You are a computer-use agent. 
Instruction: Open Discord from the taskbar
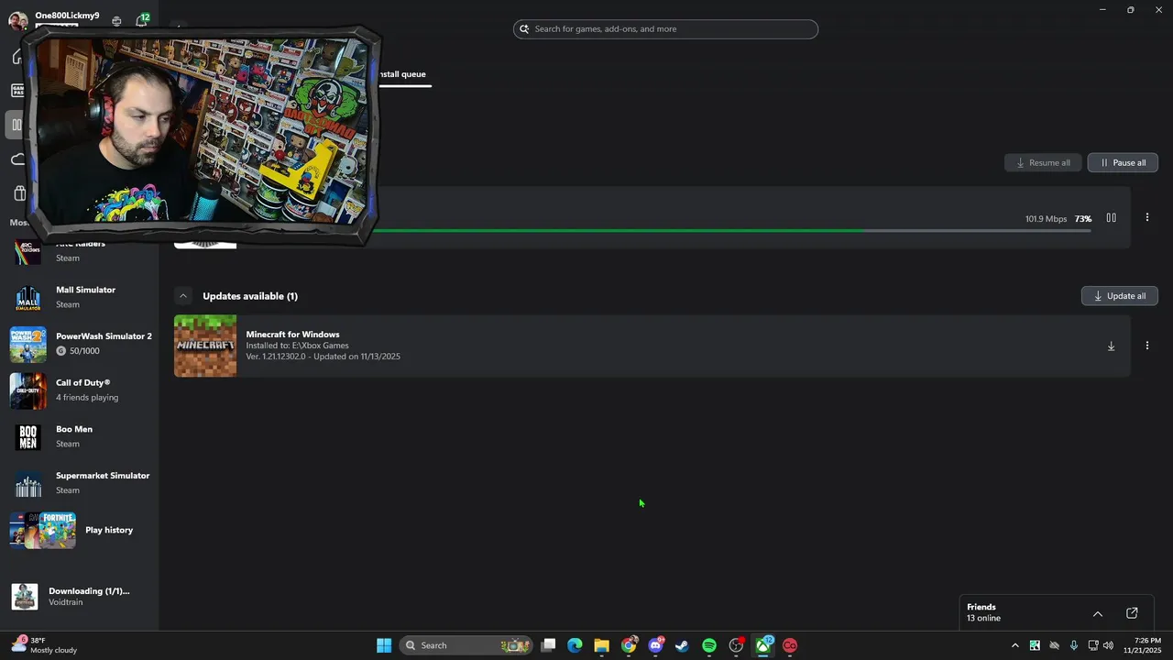pos(655,645)
